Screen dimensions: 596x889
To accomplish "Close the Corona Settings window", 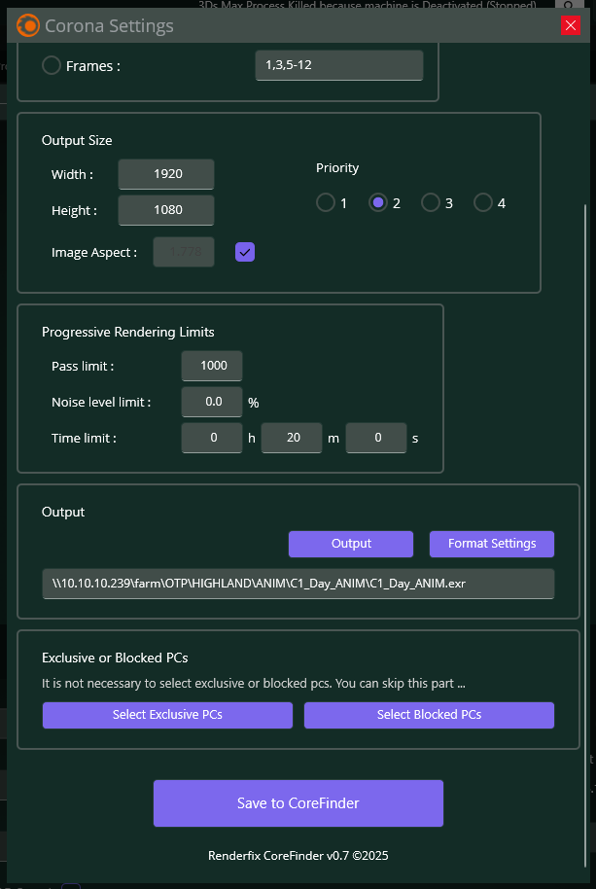I will point(571,25).
